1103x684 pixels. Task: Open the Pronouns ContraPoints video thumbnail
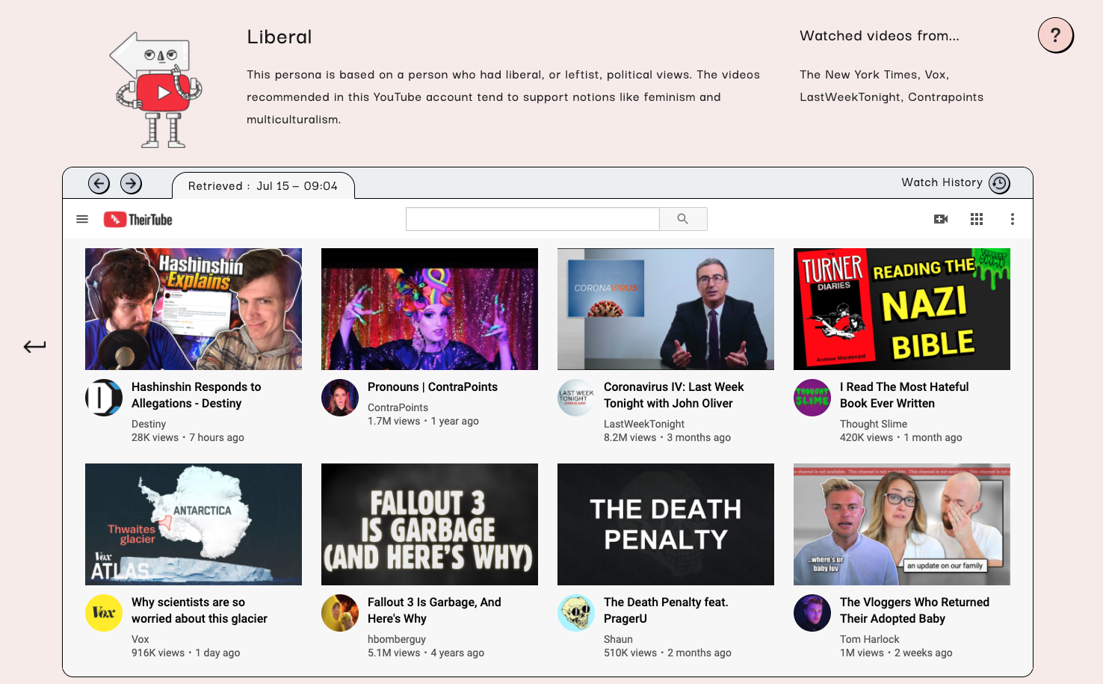pyautogui.click(x=430, y=309)
